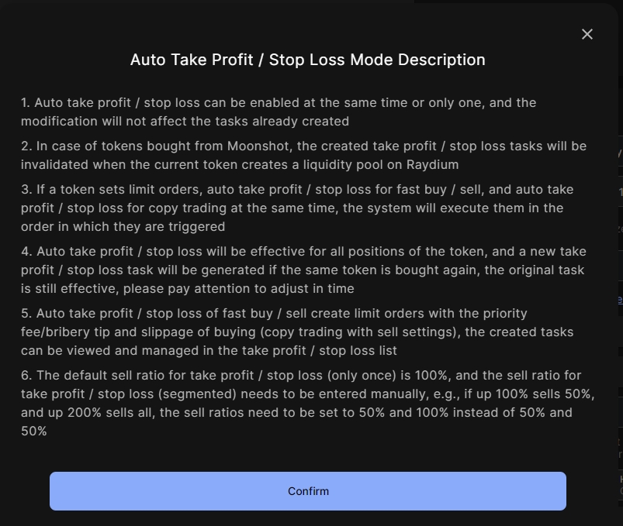Click paragraph 6 about default sell ratio
Viewport: 623px width, 526px height.
click(307, 403)
